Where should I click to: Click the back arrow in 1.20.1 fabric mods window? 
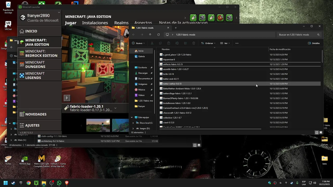tap(133, 35)
